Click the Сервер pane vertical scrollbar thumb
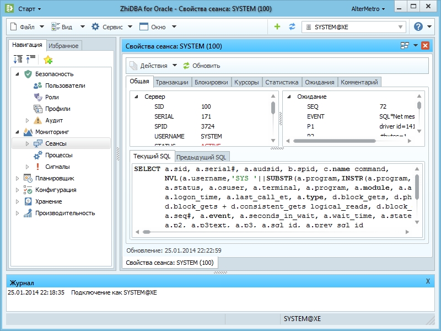Screen dimensions: 441x331 tap(273, 108)
